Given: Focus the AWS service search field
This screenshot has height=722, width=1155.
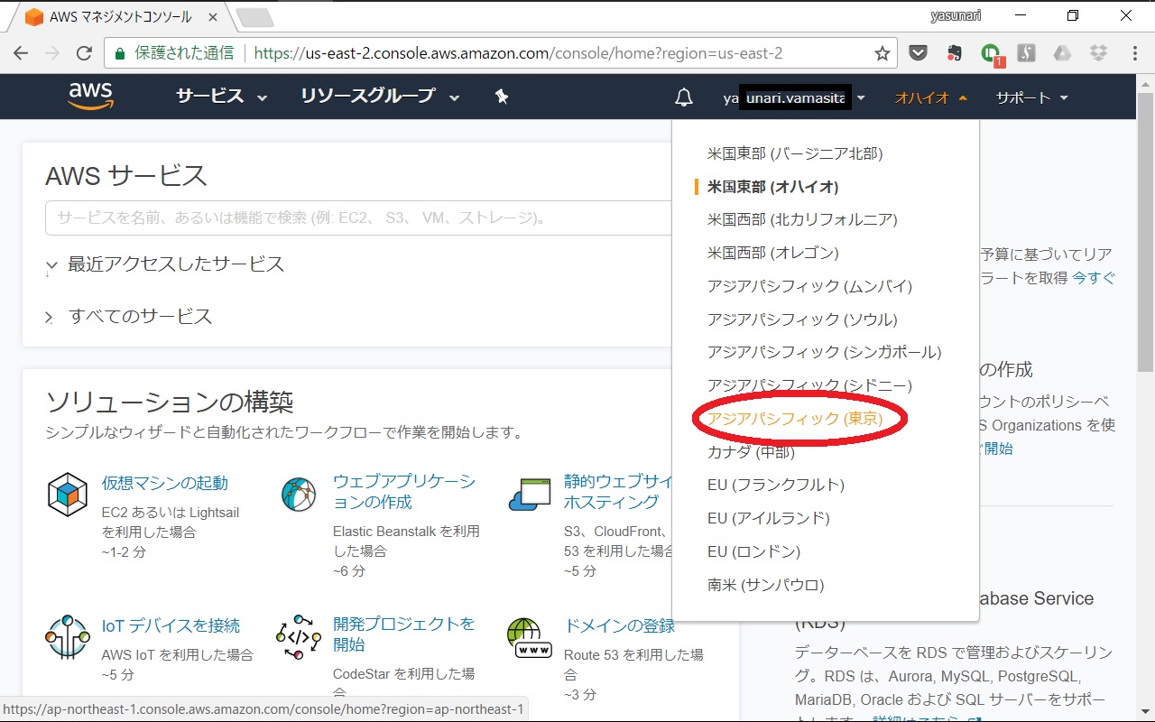Looking at the screenshot, I should coord(359,218).
